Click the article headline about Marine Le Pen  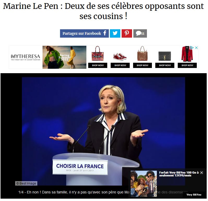tap(103, 11)
